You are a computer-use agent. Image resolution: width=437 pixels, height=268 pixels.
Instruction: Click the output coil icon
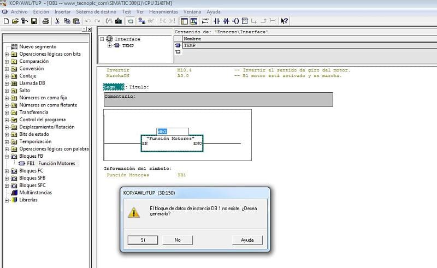tap(235, 21)
